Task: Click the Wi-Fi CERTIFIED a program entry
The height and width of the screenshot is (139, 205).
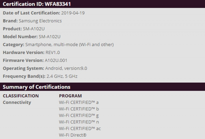Action: 79,102
